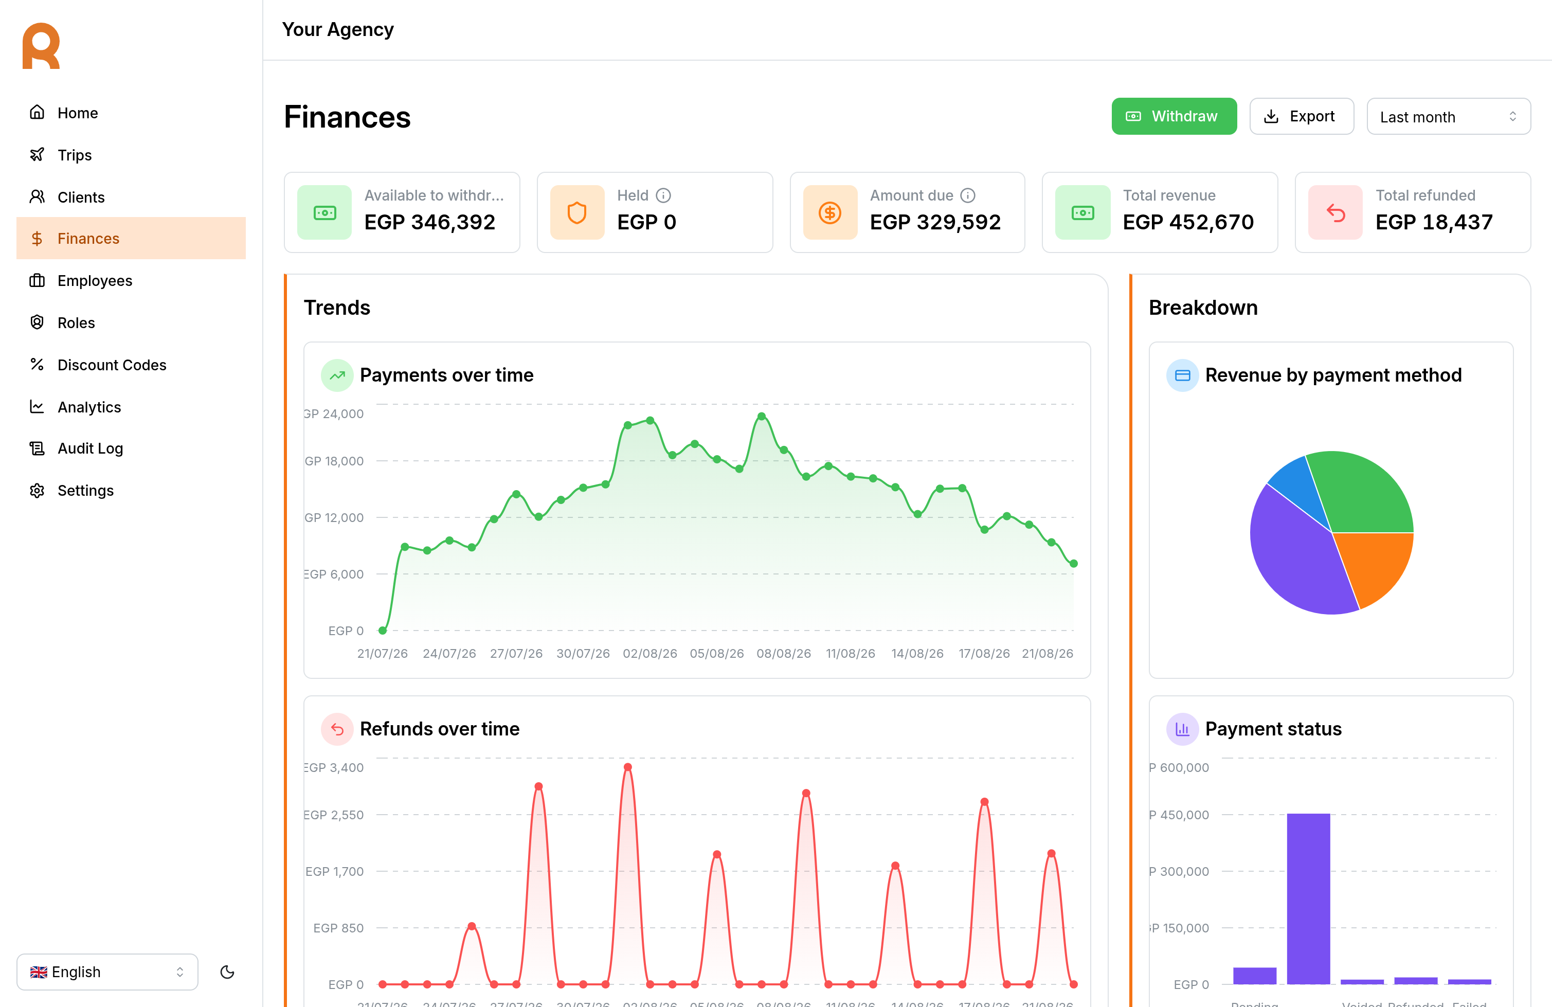
Task: Open the Last month period dropdown
Action: pos(1448,117)
